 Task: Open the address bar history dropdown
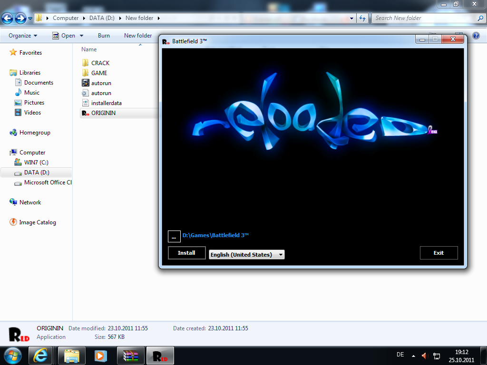(351, 19)
